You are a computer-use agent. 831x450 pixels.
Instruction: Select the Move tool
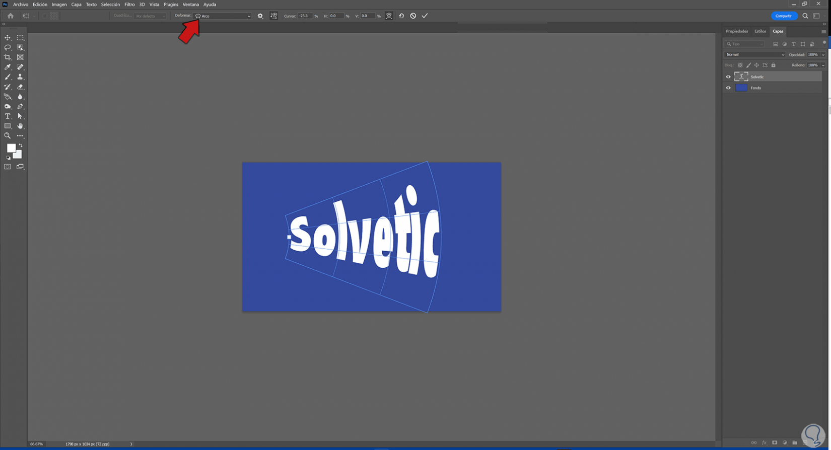(8, 38)
